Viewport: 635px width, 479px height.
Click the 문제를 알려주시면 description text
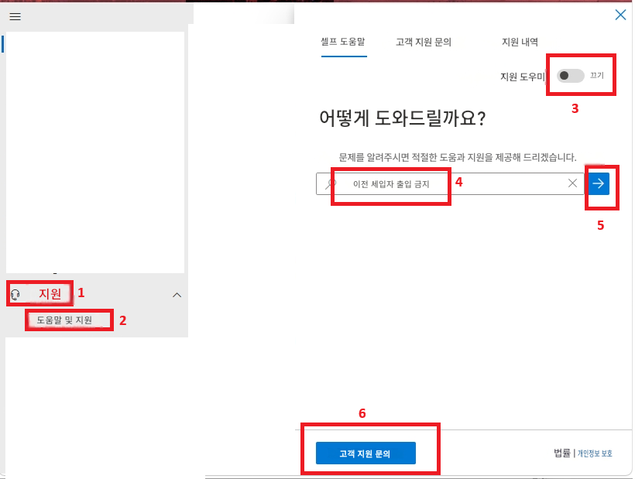click(458, 157)
